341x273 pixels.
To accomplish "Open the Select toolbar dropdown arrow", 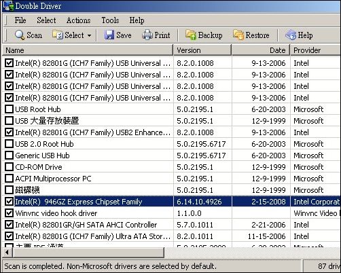I will pos(89,35).
